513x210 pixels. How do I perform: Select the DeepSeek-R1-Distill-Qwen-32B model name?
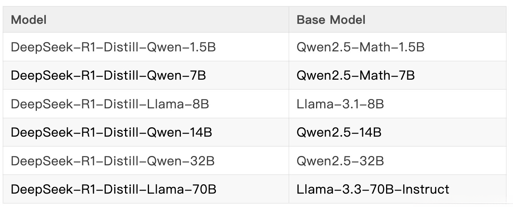(112, 161)
